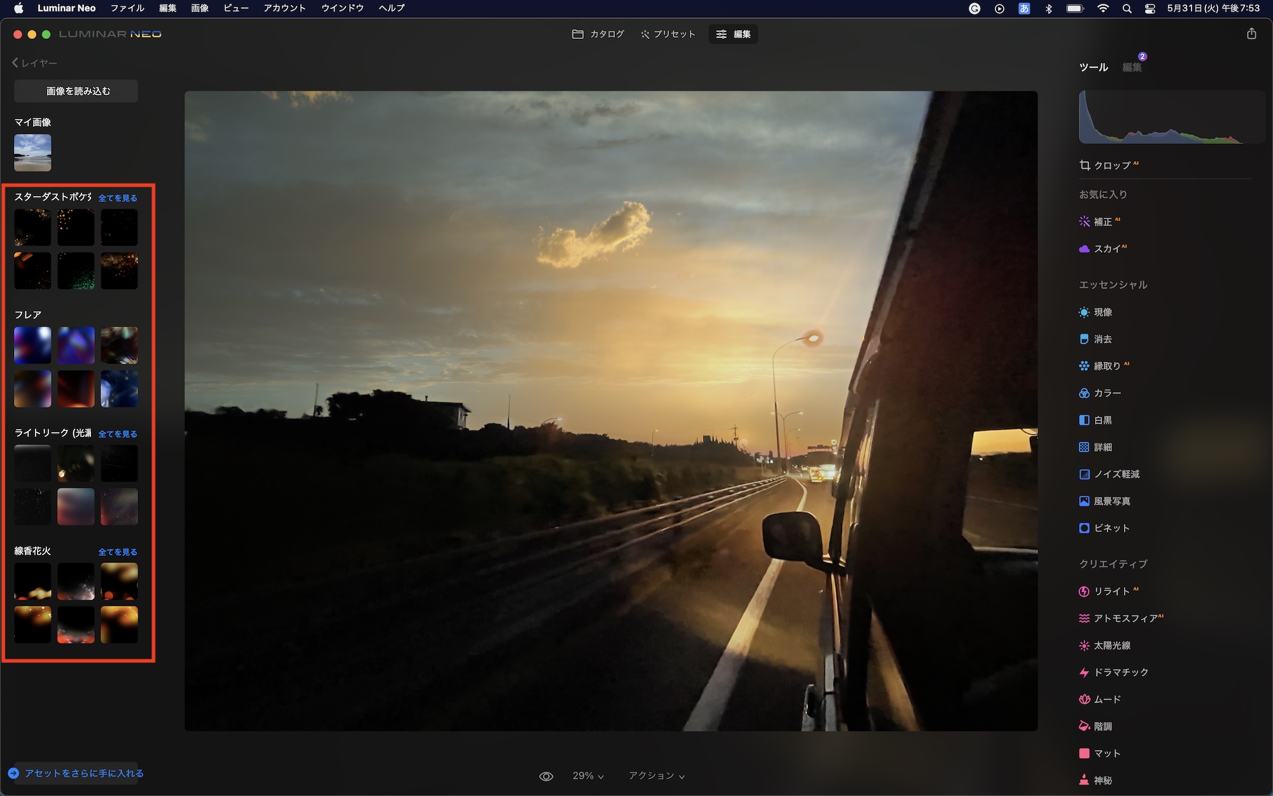This screenshot has width=1273, height=796.
Task: Open the Sunrays (太陽光線) tool
Action: click(1111, 646)
